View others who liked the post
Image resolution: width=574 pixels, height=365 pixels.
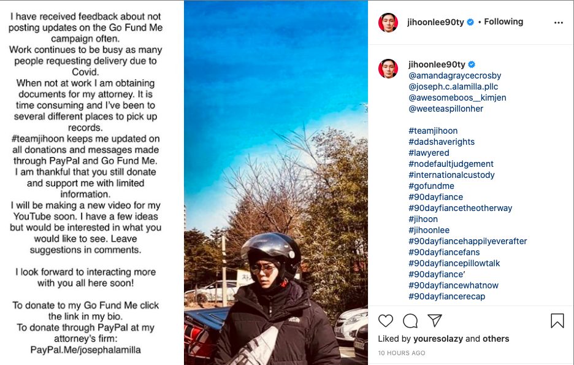496,339
